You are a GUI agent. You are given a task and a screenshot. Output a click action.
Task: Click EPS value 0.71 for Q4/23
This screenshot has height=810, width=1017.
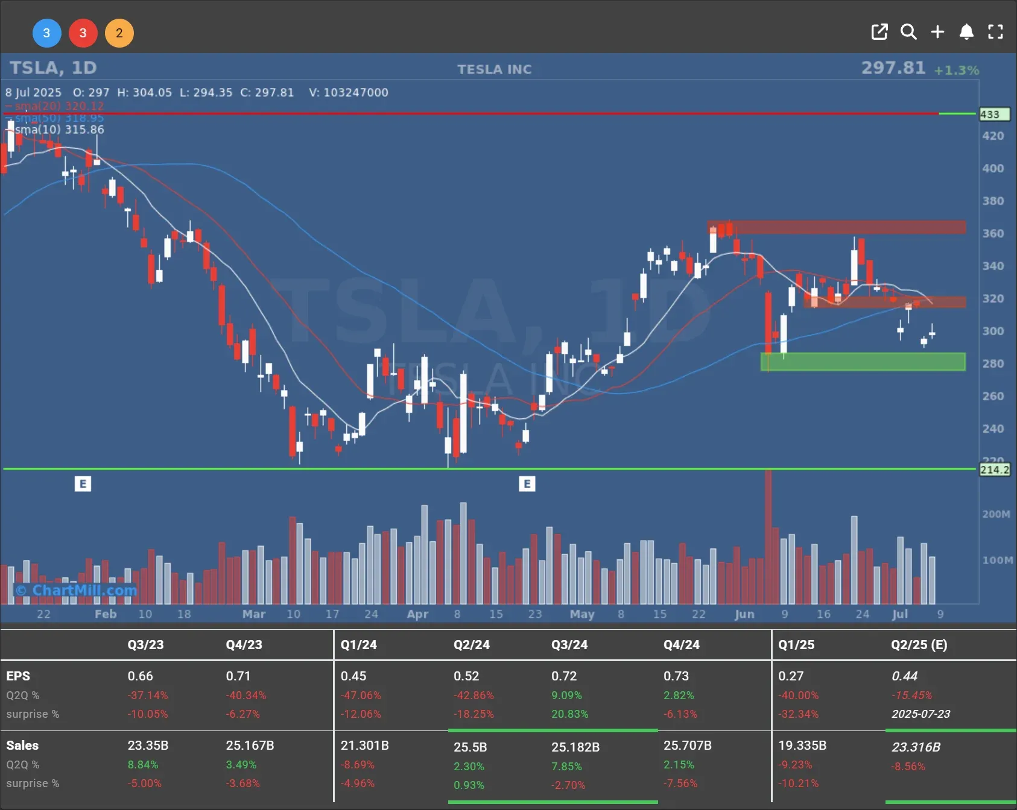coord(238,676)
